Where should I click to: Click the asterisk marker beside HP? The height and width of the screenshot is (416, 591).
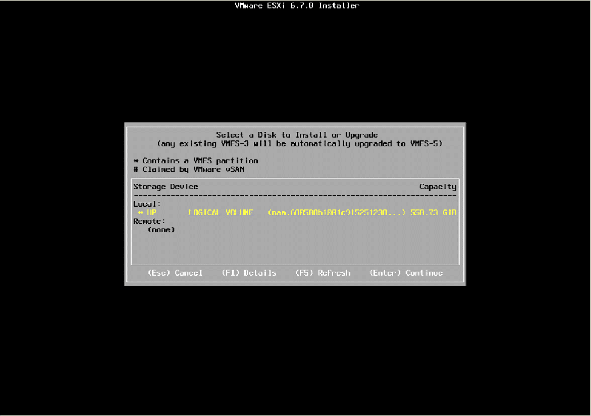coord(140,213)
